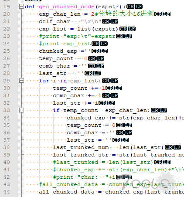Click the "\r\n" string on line 21
Image resolution: width=184 pixels, height=197 pixels.
[x=91, y=21]
